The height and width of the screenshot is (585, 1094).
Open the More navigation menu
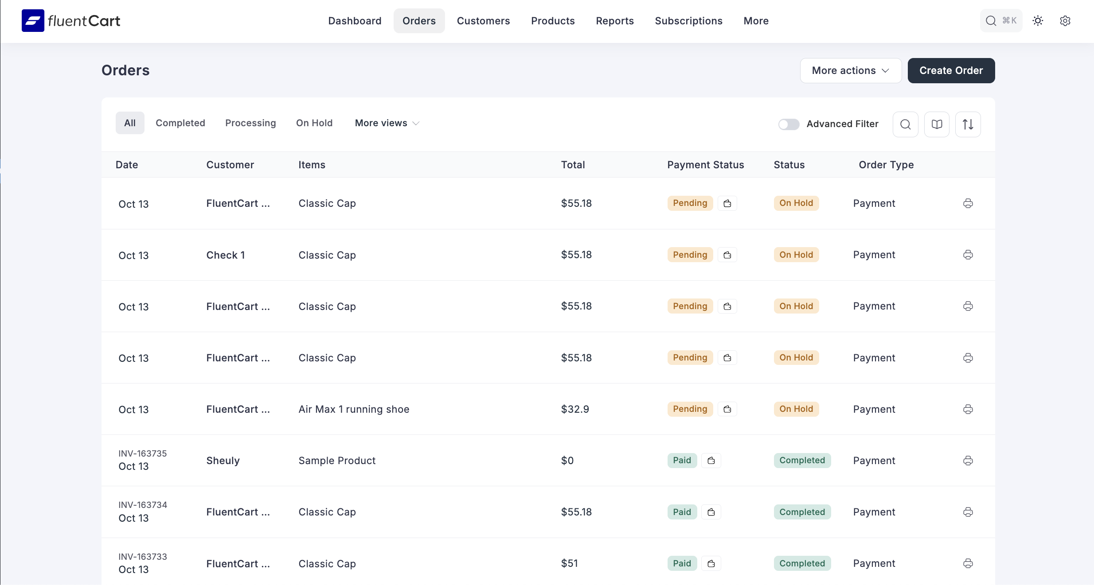756,21
